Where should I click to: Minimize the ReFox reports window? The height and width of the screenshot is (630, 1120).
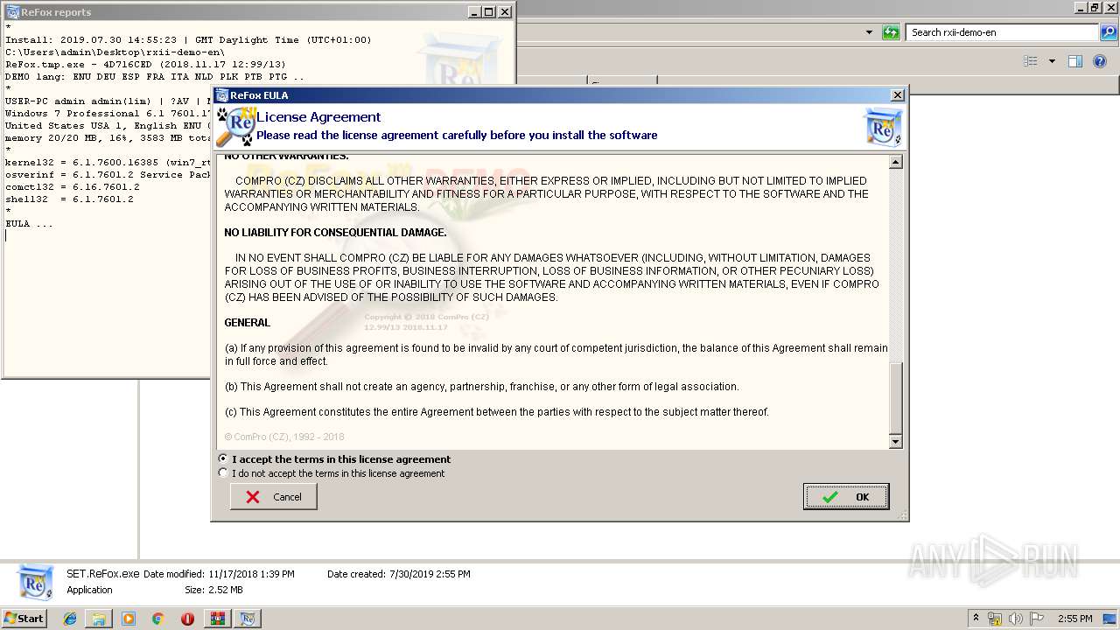point(474,12)
